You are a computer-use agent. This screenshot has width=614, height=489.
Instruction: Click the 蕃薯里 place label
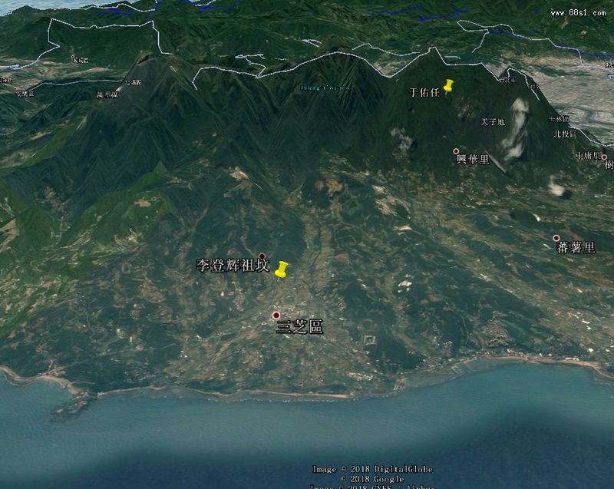tap(576, 247)
